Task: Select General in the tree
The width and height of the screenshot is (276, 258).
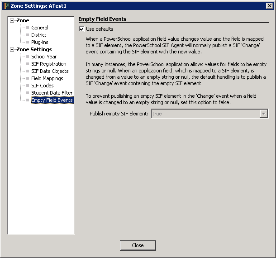Action: tap(39, 28)
